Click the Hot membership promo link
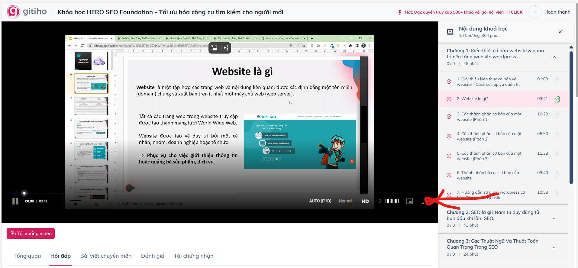578x268 pixels. pyautogui.click(x=463, y=12)
